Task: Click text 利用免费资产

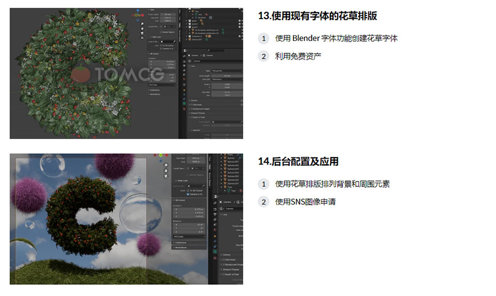Action: tap(298, 56)
